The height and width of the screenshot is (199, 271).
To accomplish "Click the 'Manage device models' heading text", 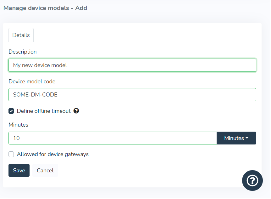I will [36, 8].
